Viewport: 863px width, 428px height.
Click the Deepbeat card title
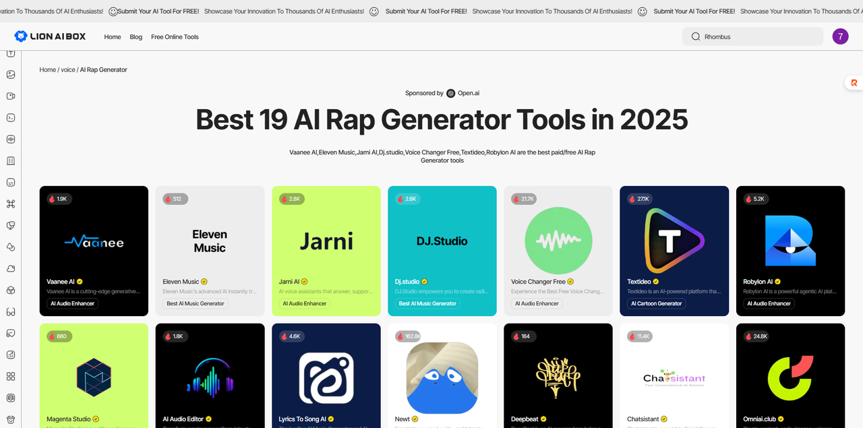[525, 419]
